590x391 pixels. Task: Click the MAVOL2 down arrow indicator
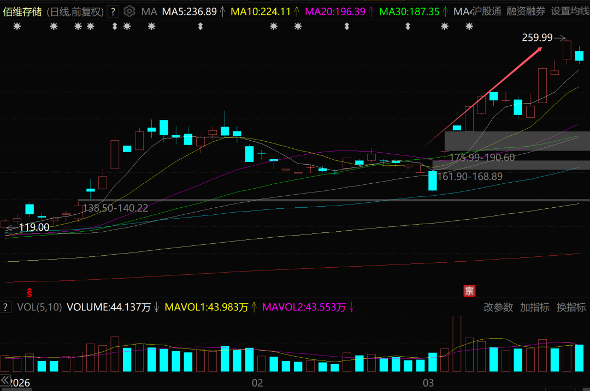click(351, 307)
